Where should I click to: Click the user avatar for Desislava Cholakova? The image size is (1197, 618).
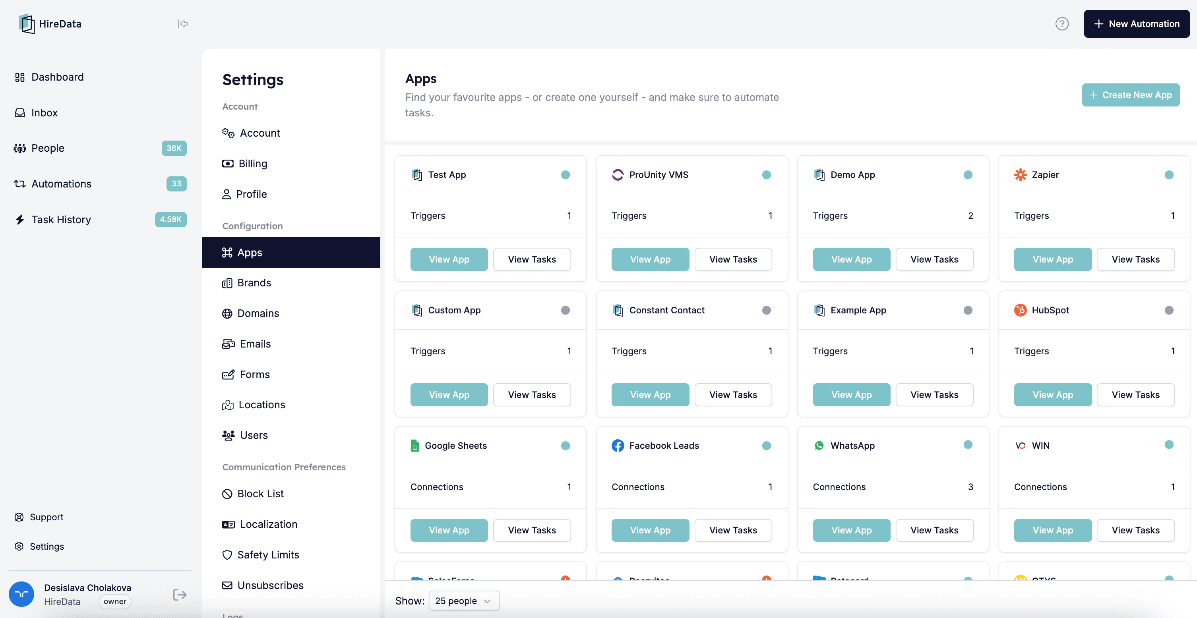click(21, 594)
